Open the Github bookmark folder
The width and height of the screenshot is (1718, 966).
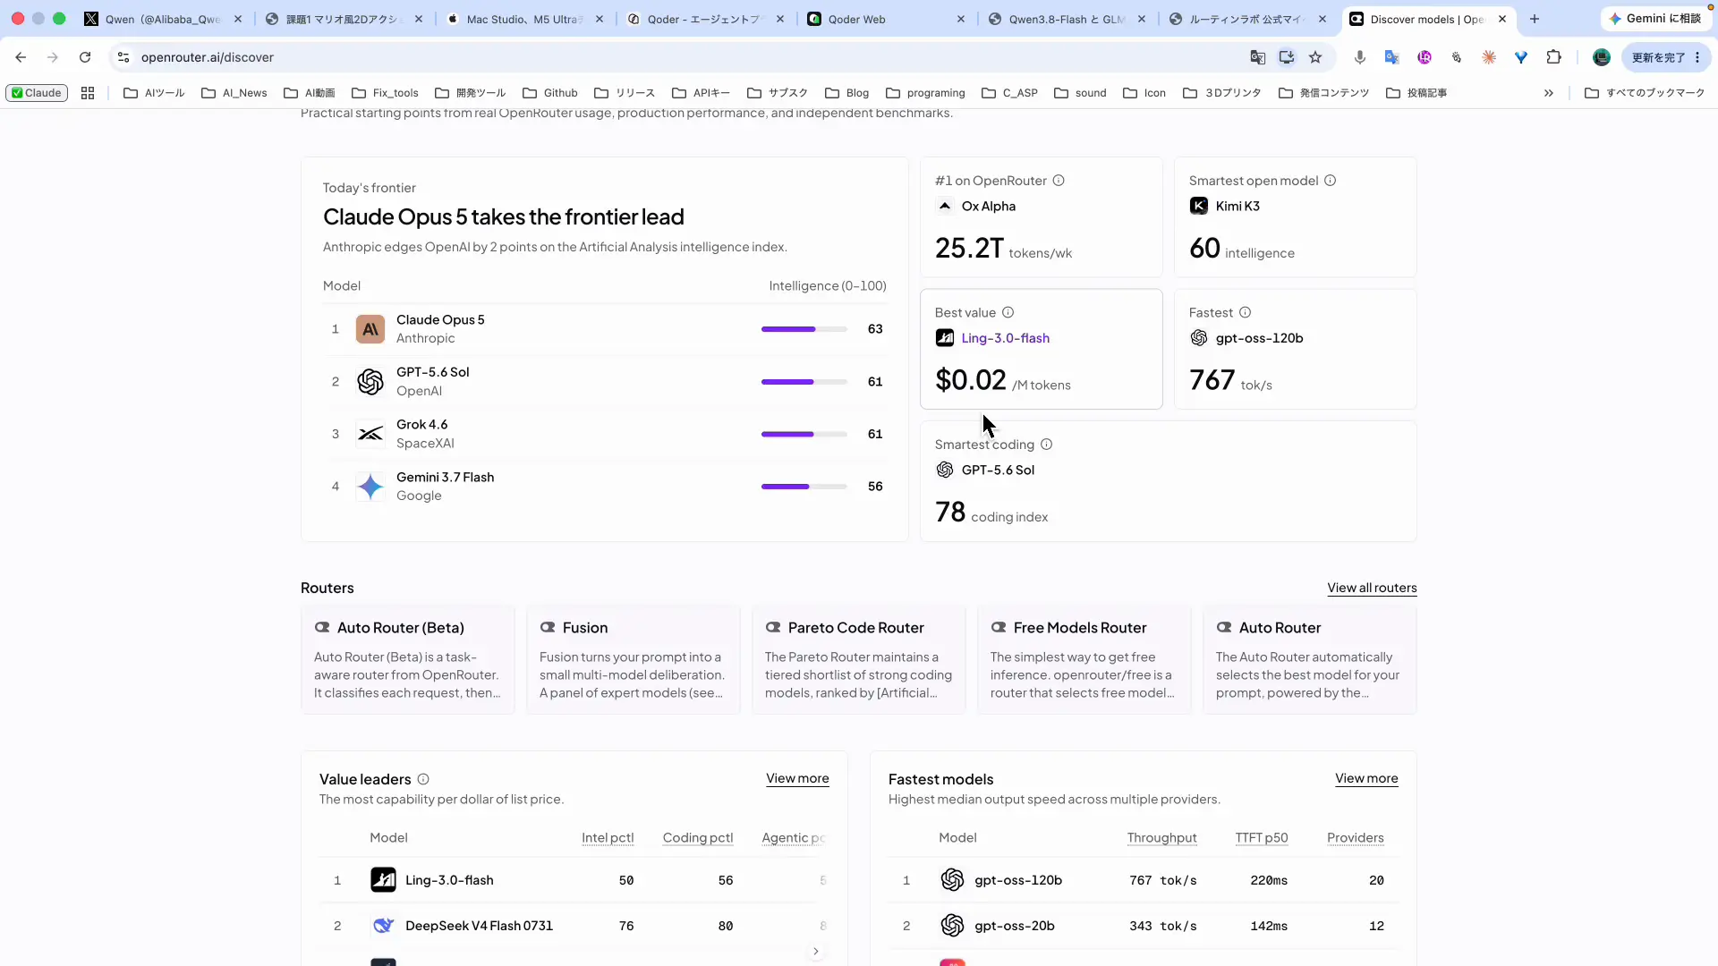pyautogui.click(x=550, y=93)
